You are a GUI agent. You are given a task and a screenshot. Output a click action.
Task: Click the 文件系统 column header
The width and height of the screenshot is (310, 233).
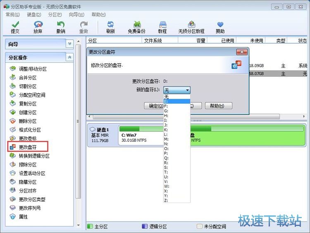pyautogui.click(x=160, y=40)
